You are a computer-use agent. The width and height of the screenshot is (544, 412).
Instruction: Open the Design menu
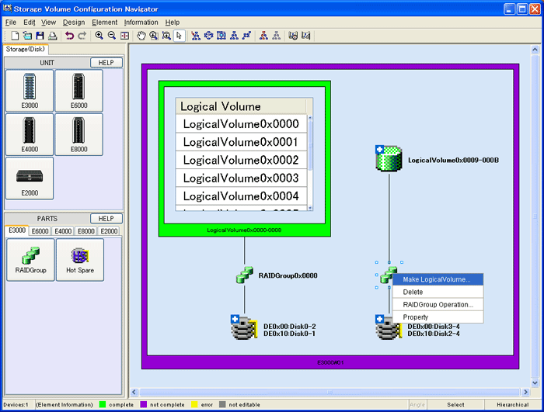coord(74,23)
